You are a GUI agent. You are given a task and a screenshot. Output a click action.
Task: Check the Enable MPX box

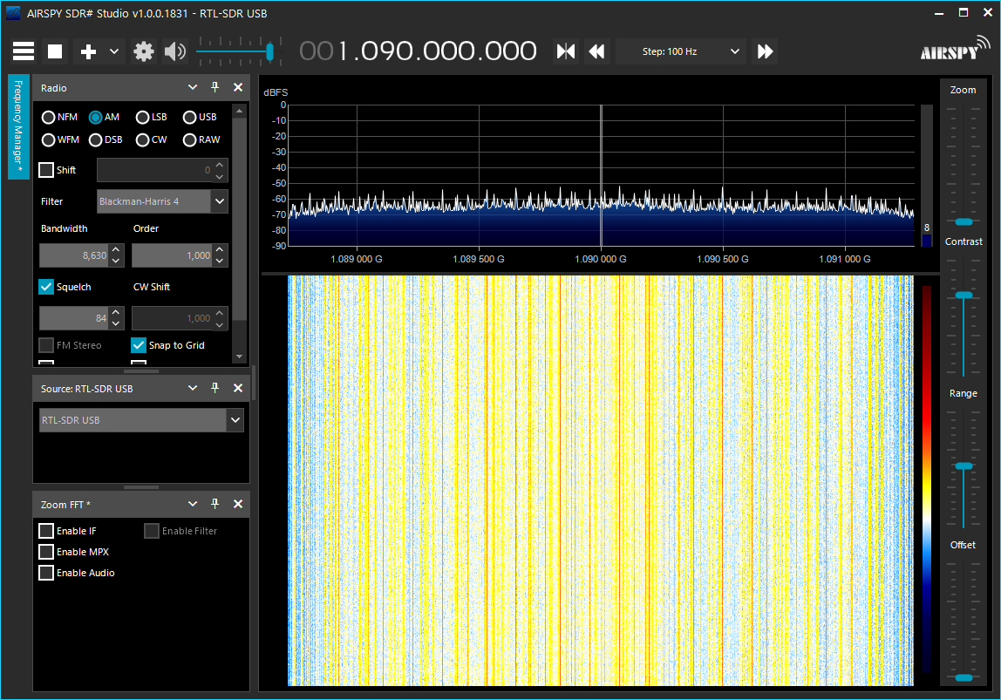coord(46,552)
